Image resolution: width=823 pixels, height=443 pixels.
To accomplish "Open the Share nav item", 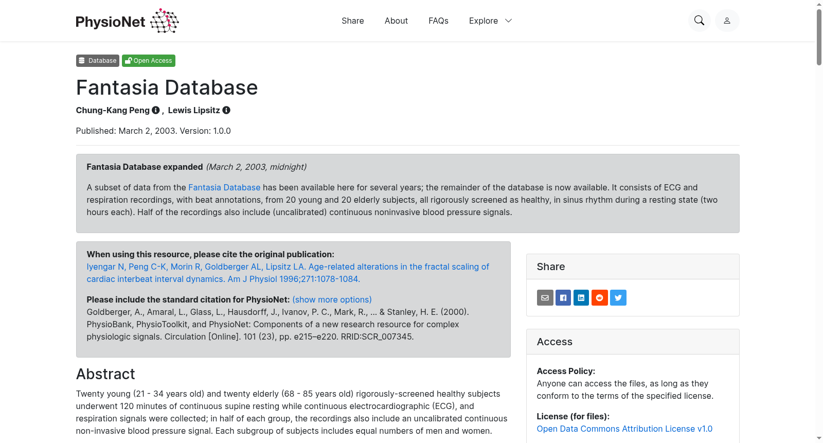I will tap(353, 21).
